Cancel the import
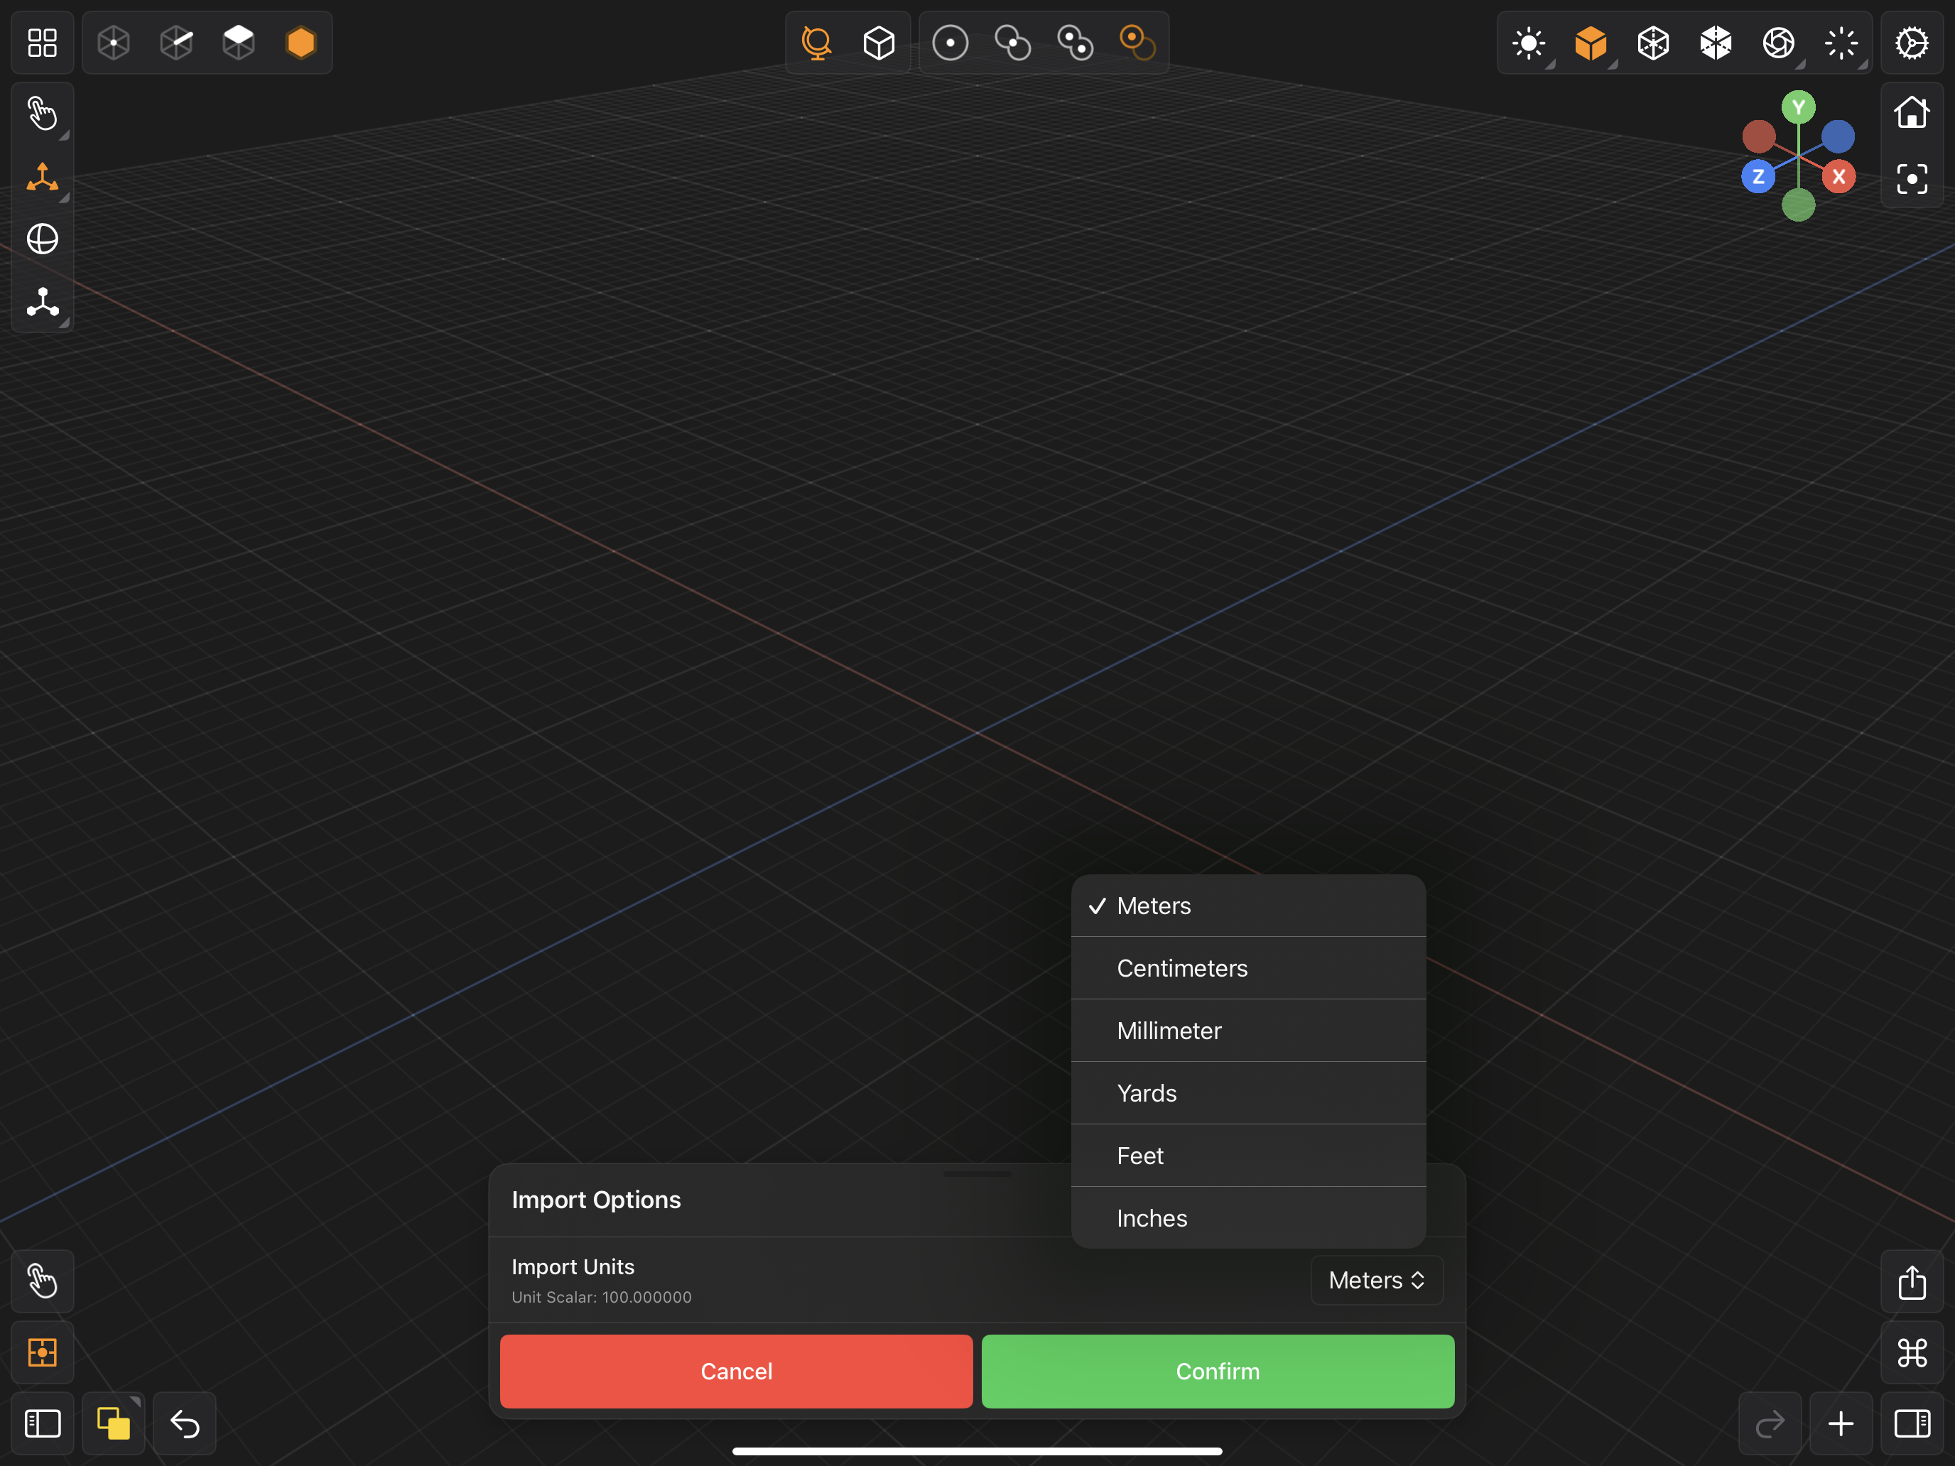 point(736,1372)
